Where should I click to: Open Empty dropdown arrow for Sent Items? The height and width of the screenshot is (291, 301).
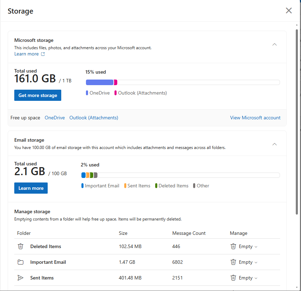[x=256, y=278]
